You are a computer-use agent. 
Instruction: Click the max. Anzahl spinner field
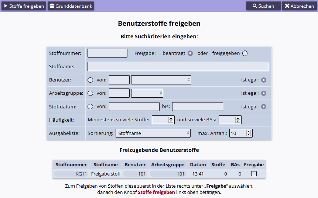pyautogui.click(x=241, y=133)
